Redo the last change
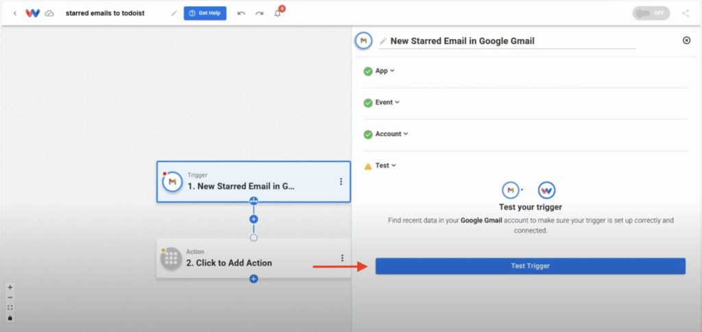702x332 pixels. coord(259,14)
